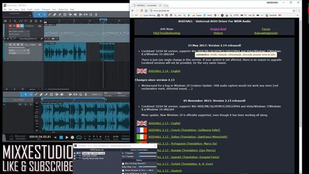Enable Allow Pull Mode checkbox in ASIO4ALL
The image size is (309, 174).
click(123, 163)
